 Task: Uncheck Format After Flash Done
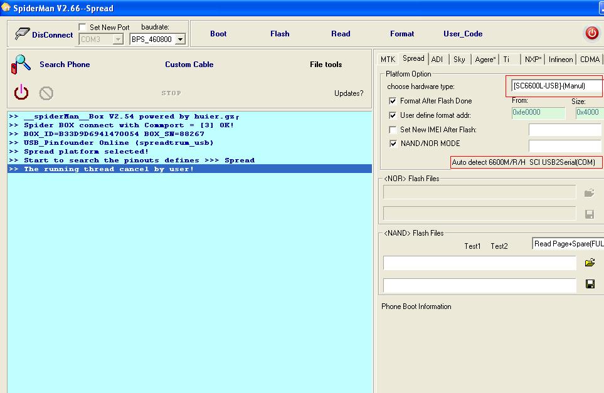click(393, 101)
